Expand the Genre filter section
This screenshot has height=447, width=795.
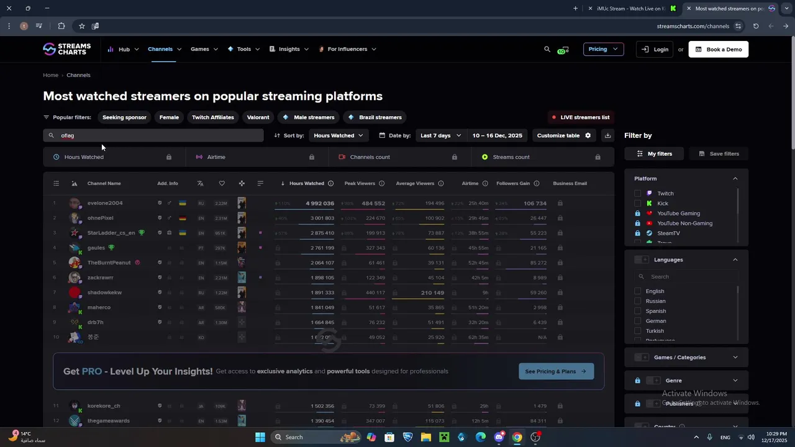coord(735,381)
